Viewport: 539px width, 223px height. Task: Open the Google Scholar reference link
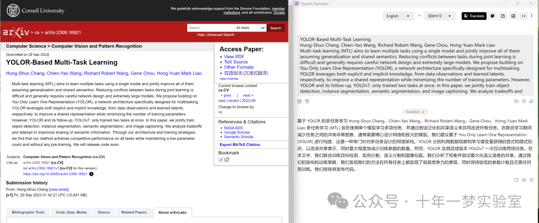click(237, 132)
